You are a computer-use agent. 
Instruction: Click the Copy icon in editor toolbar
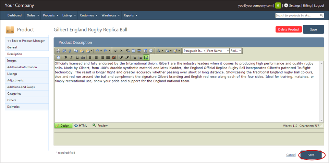(x=76, y=51)
